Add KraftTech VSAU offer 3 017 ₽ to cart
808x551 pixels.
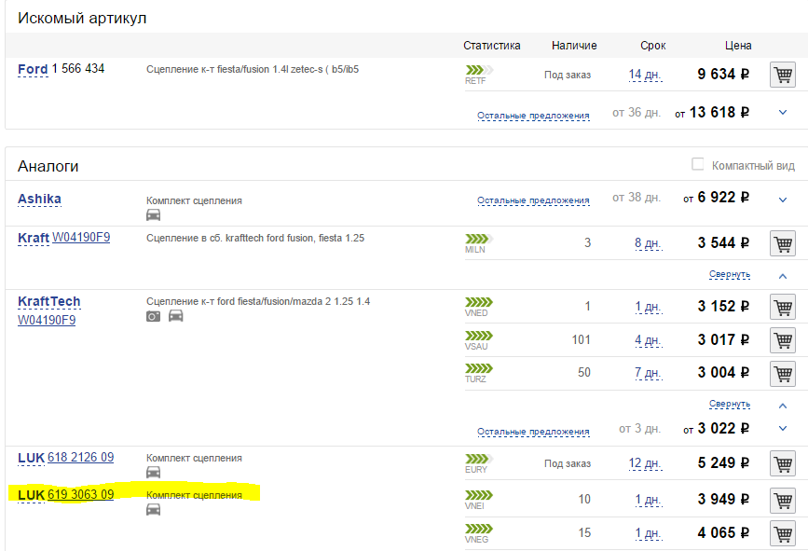[x=783, y=340]
